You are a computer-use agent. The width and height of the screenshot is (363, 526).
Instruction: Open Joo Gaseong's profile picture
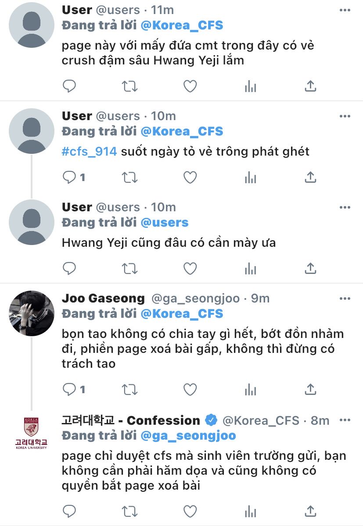pos(31,313)
